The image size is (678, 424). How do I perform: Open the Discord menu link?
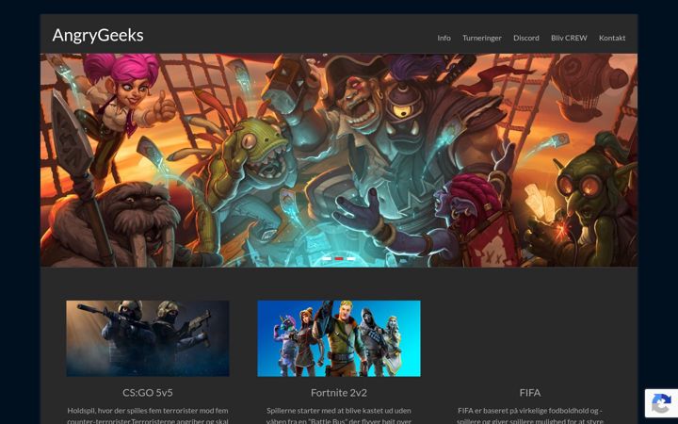(525, 38)
